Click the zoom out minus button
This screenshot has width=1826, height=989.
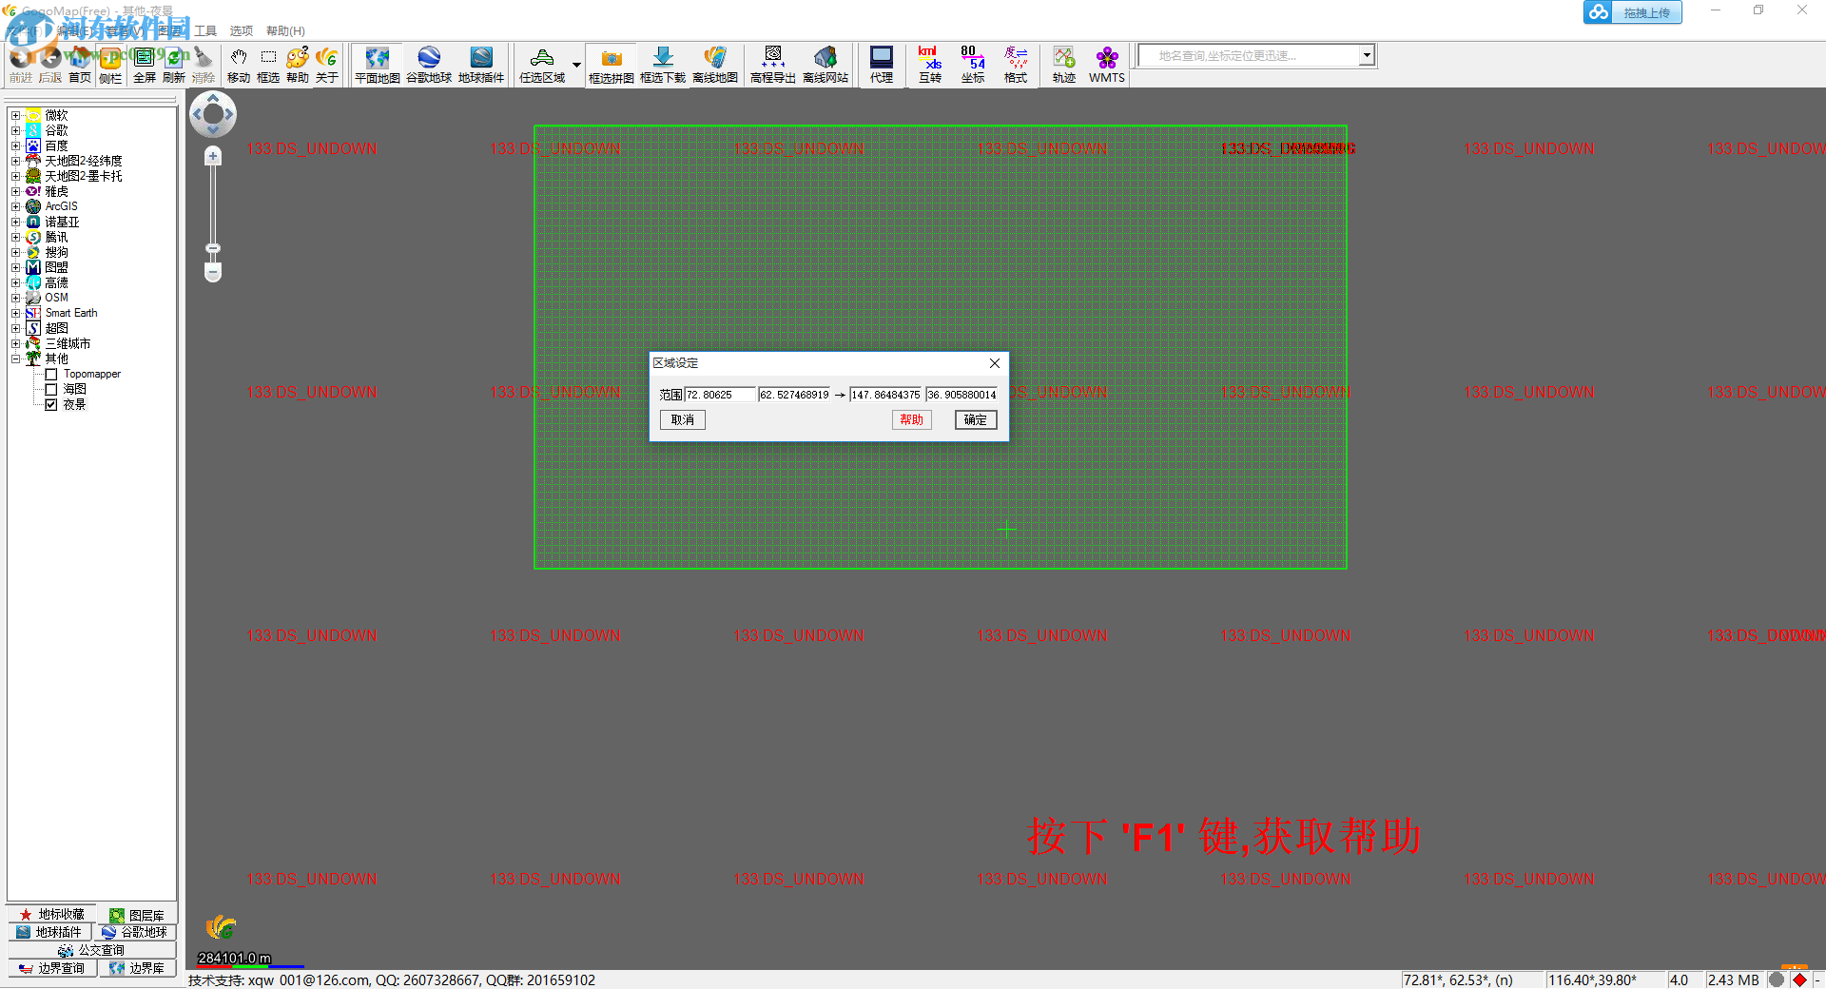click(x=213, y=272)
